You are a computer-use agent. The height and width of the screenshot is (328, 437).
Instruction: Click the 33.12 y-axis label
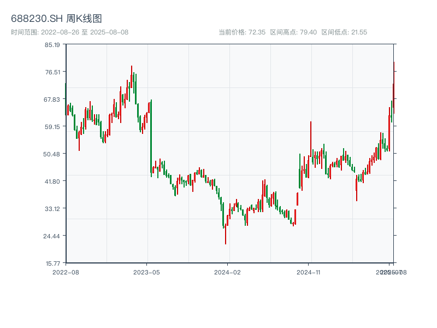(52, 209)
